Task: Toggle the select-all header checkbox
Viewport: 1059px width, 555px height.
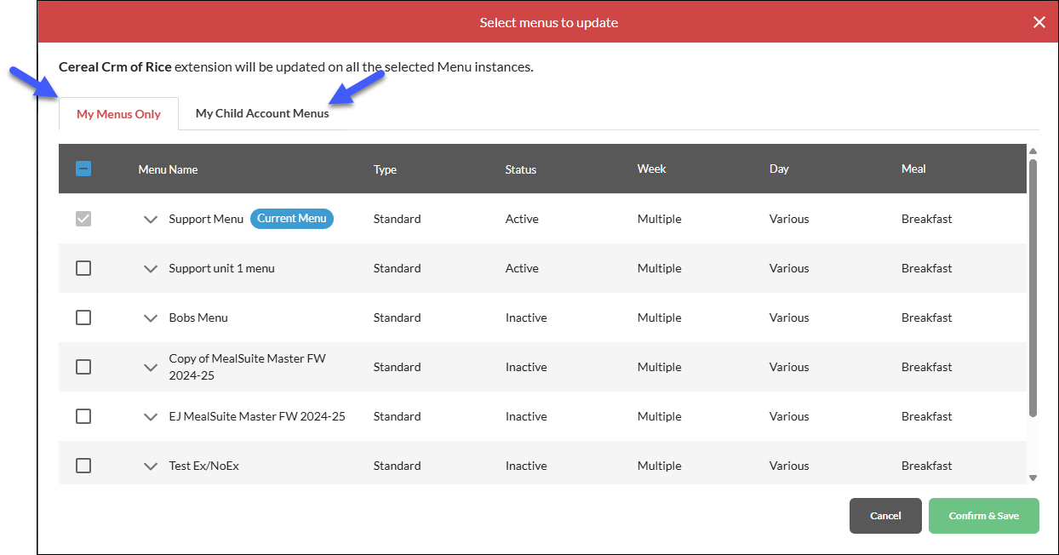Action: [x=83, y=169]
